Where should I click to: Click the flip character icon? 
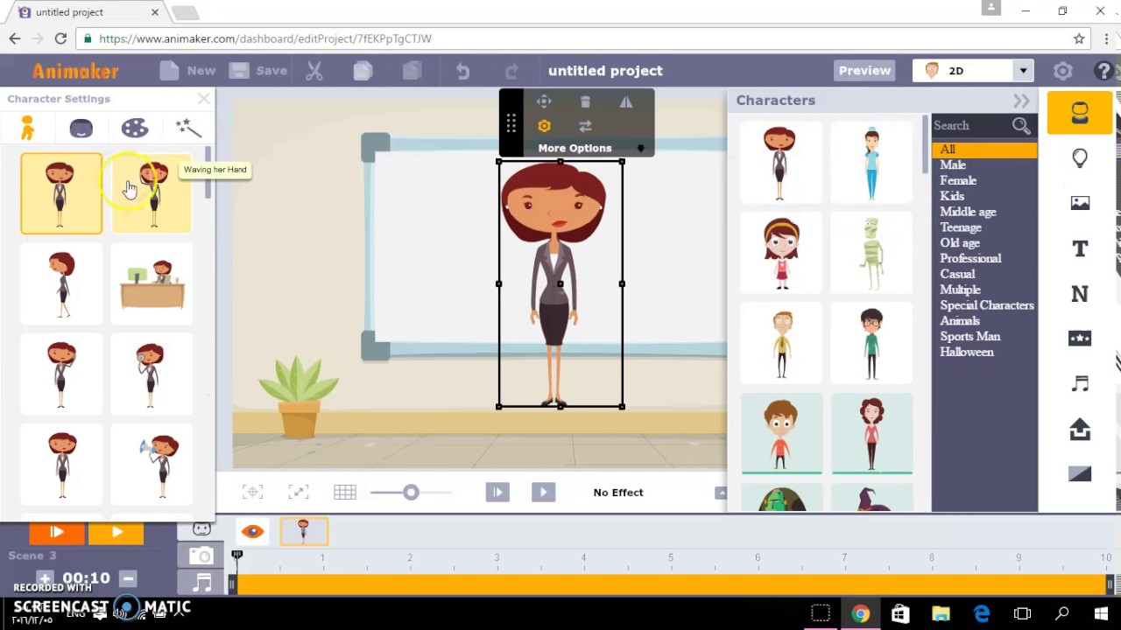click(x=626, y=102)
